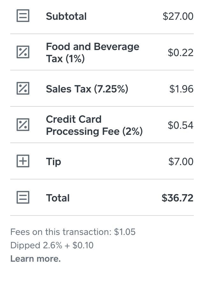Click the $36.72 total amount
The height and width of the screenshot is (284, 204).
point(177,198)
